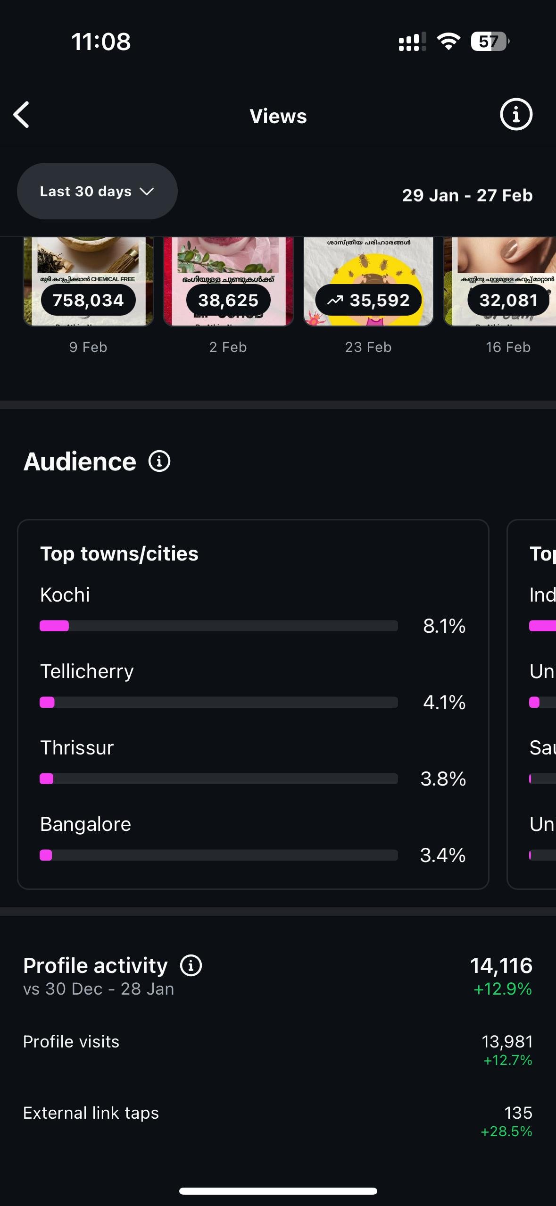This screenshot has height=1206, width=556.
Task: Tap the Bangalore progress bar
Action: [219, 855]
